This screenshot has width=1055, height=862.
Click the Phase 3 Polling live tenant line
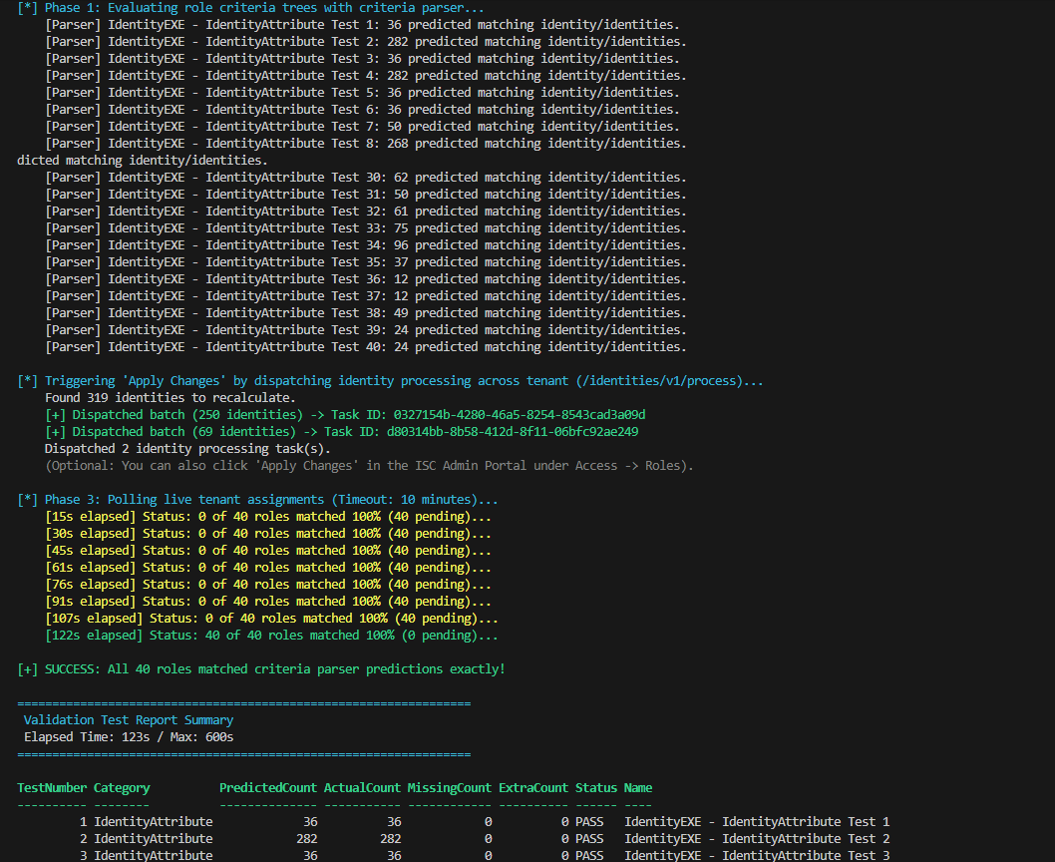(257, 500)
